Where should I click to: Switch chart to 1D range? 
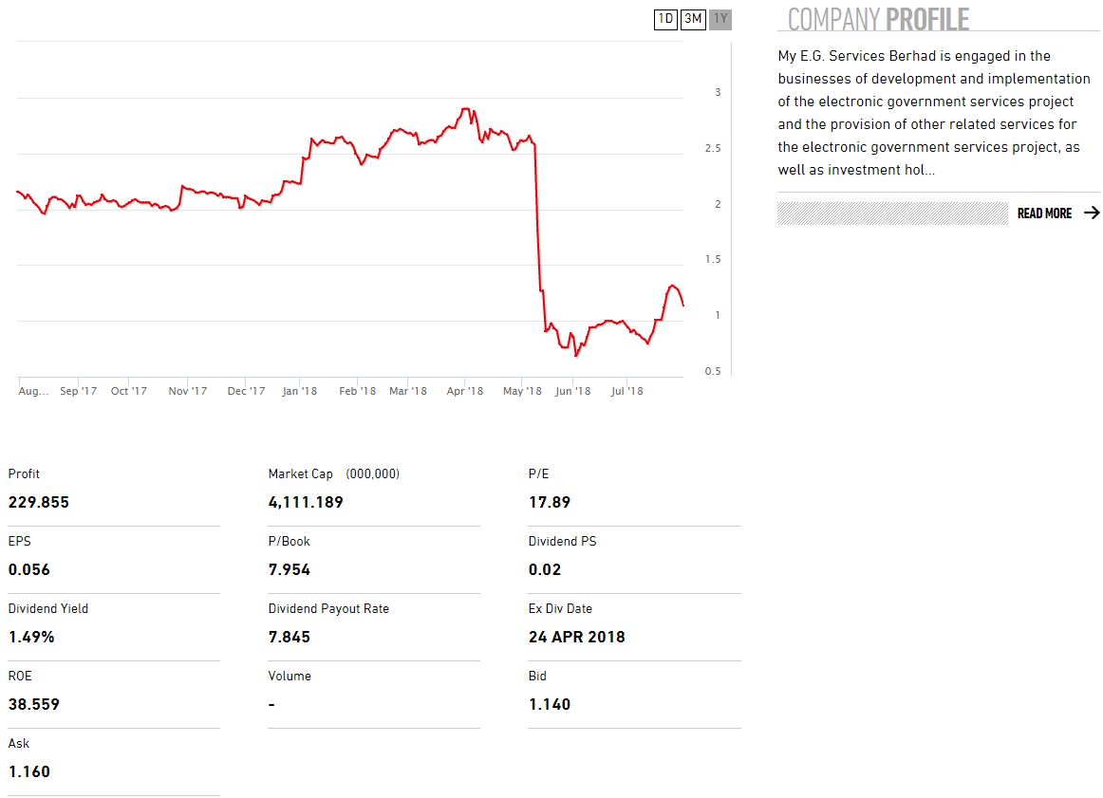point(665,19)
